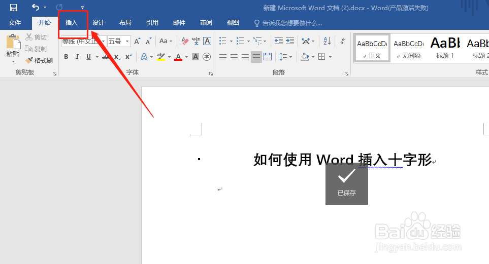The height and width of the screenshot is (264, 489).
Task: Open font color dropdown arrow
Action: pyautogui.click(x=186, y=57)
